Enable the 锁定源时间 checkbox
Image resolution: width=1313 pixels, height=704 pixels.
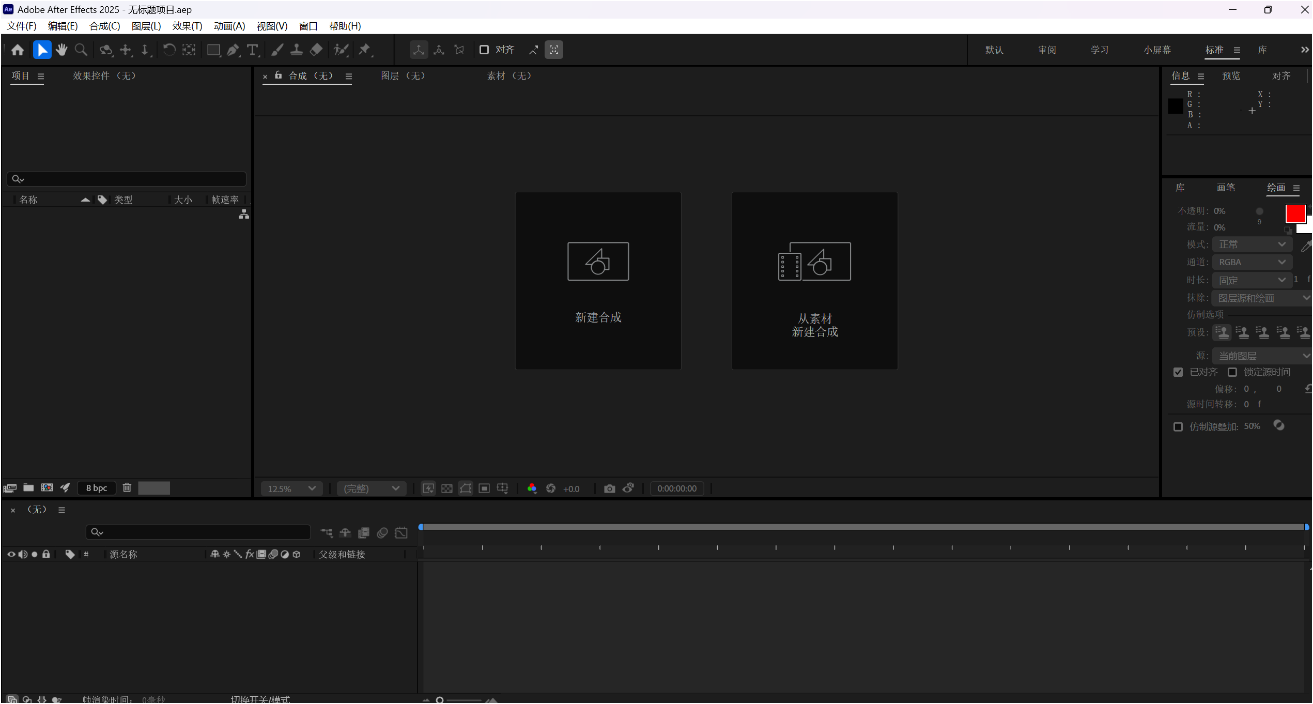[1232, 372]
